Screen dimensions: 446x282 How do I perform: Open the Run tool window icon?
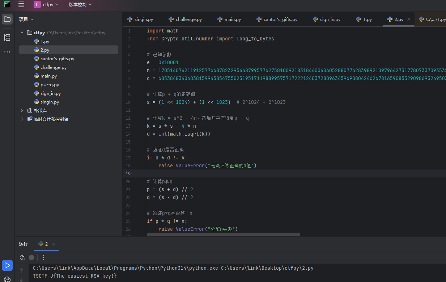[7, 266]
